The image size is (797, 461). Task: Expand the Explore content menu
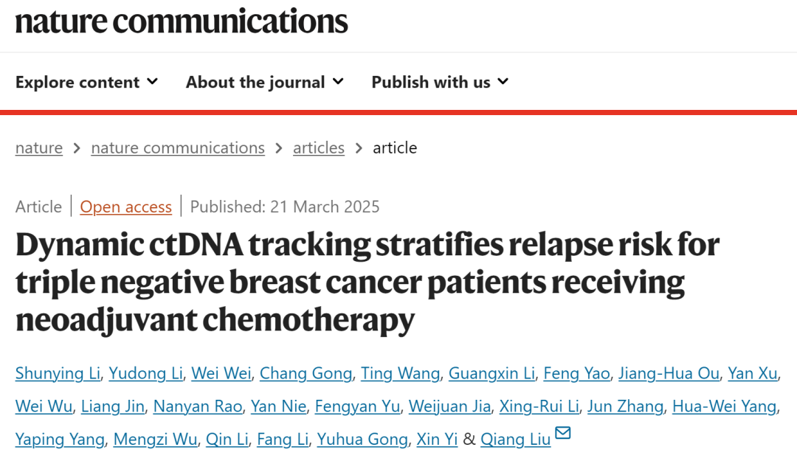tap(87, 82)
